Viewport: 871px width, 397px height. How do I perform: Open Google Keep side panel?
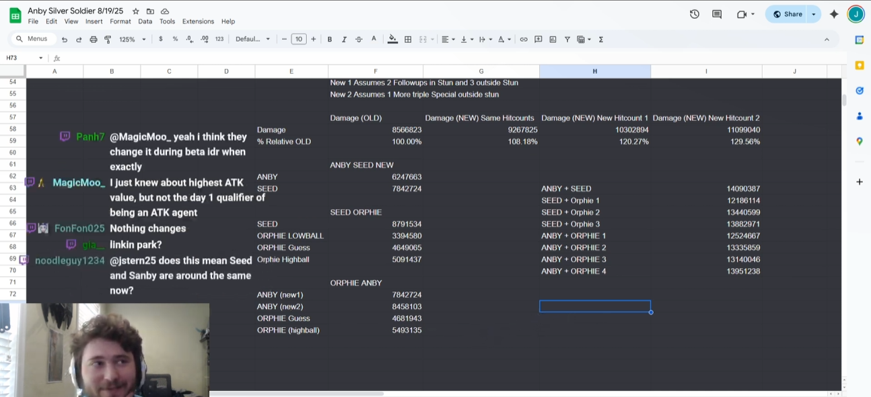(x=860, y=65)
